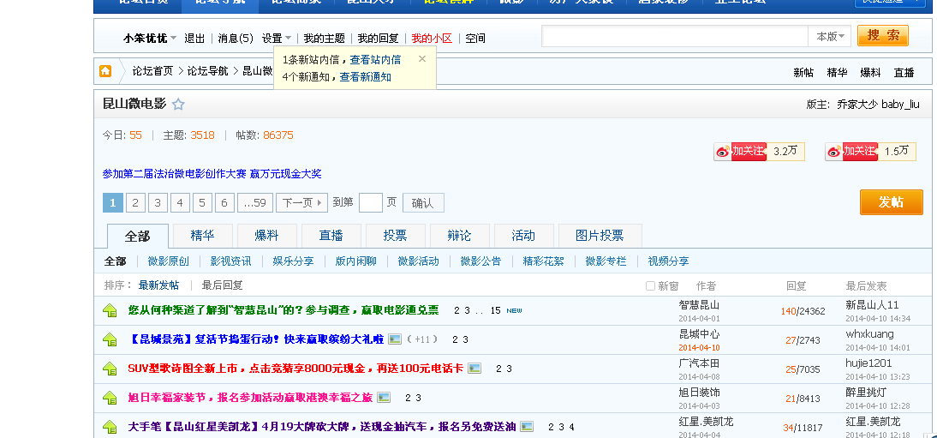
Task: Open the 空间 link
Action: pyautogui.click(x=475, y=39)
